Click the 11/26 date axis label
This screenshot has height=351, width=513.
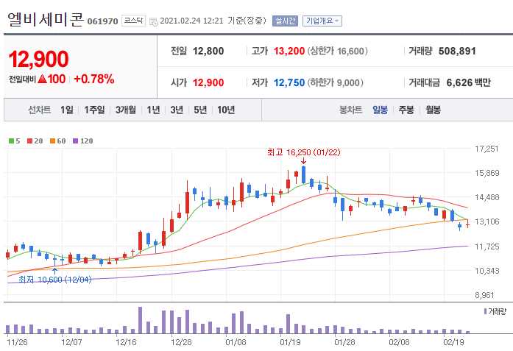click(17, 342)
